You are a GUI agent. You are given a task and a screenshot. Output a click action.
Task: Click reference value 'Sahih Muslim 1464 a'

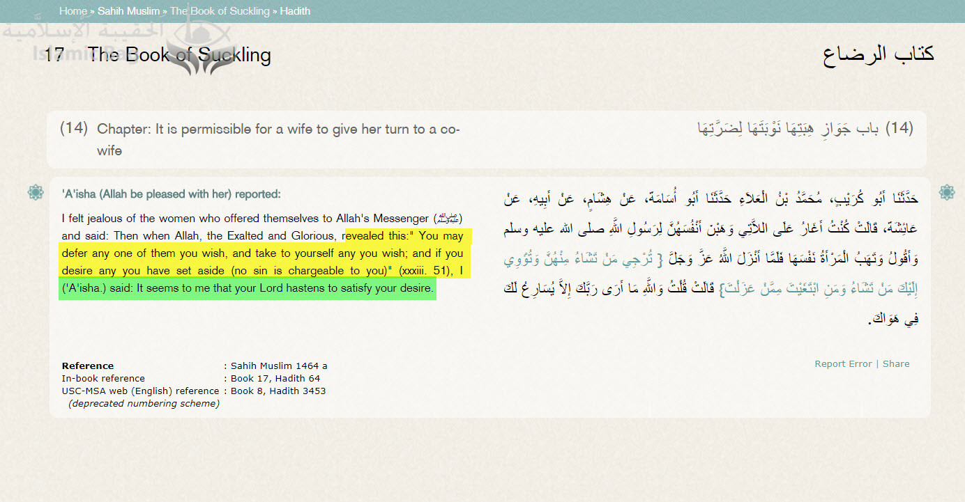(x=279, y=366)
